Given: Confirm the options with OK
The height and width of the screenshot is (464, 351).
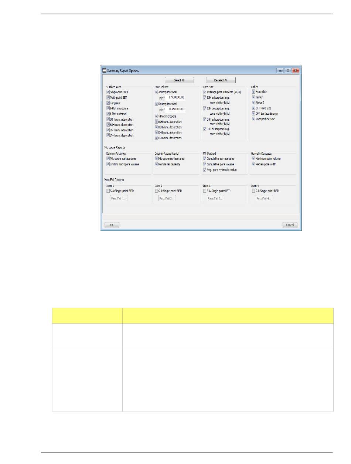Looking at the screenshot, I should click(x=112, y=225).
